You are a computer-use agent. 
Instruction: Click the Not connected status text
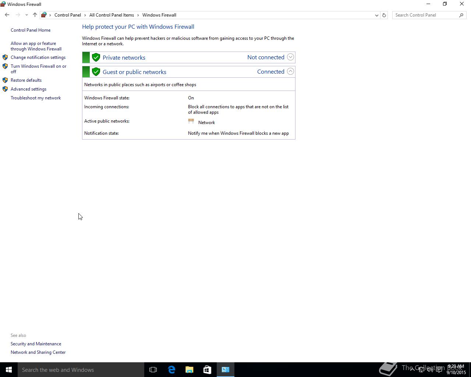[266, 57]
